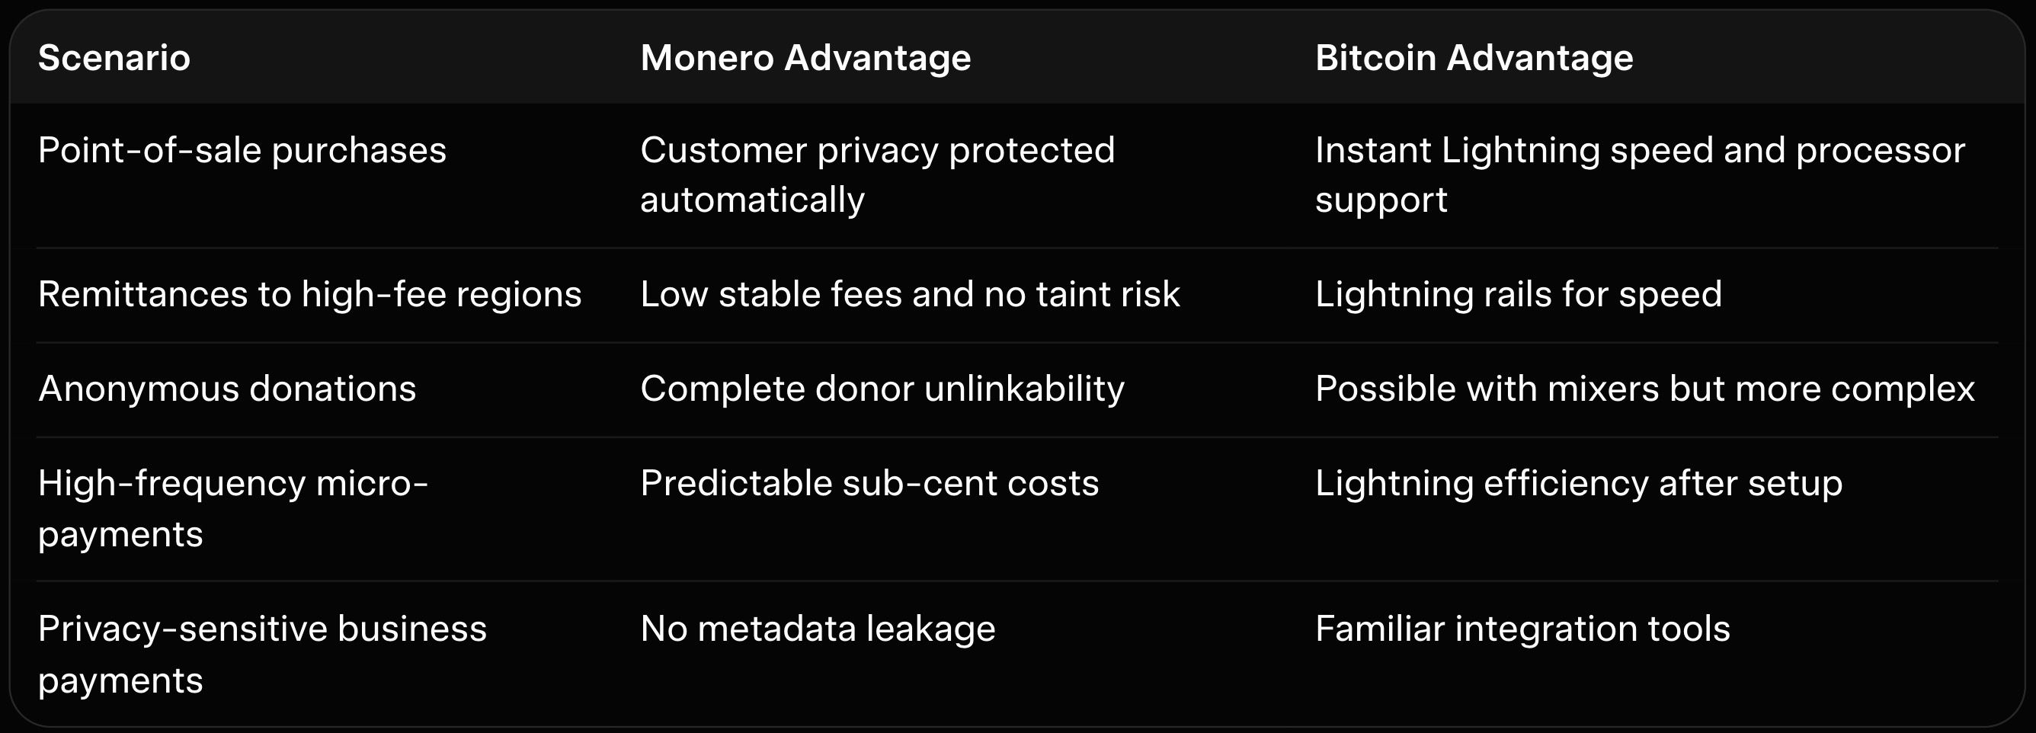The image size is (2036, 733).
Task: Select the Point-of-sale purchases cell
Action: (x=242, y=150)
